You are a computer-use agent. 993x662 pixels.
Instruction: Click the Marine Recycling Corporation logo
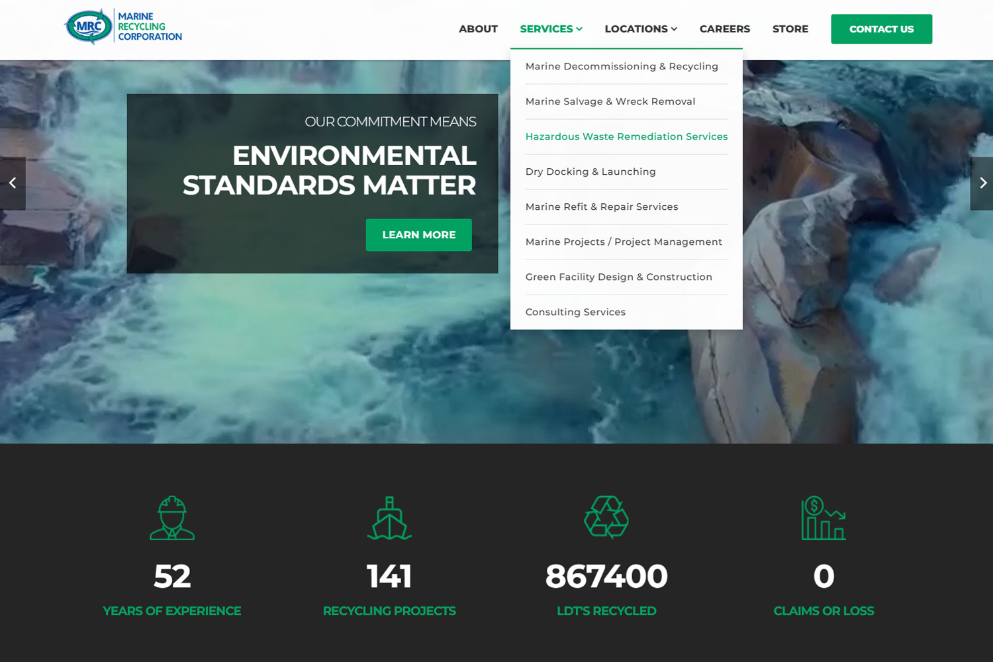coord(123,27)
